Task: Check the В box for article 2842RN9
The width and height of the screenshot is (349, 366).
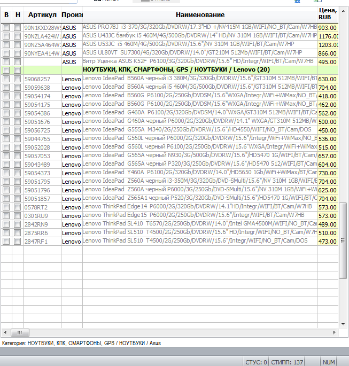Action: coord(6,224)
